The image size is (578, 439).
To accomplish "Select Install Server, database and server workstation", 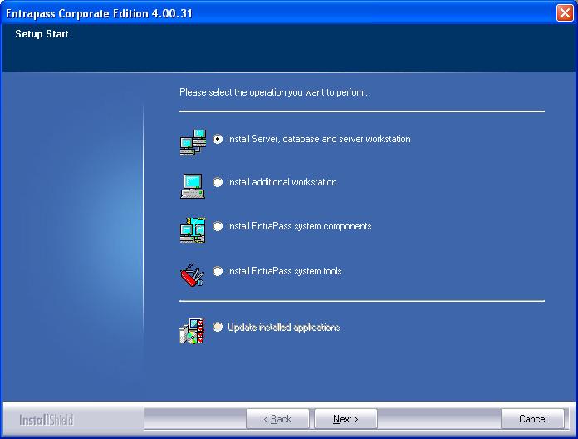I will coord(218,139).
